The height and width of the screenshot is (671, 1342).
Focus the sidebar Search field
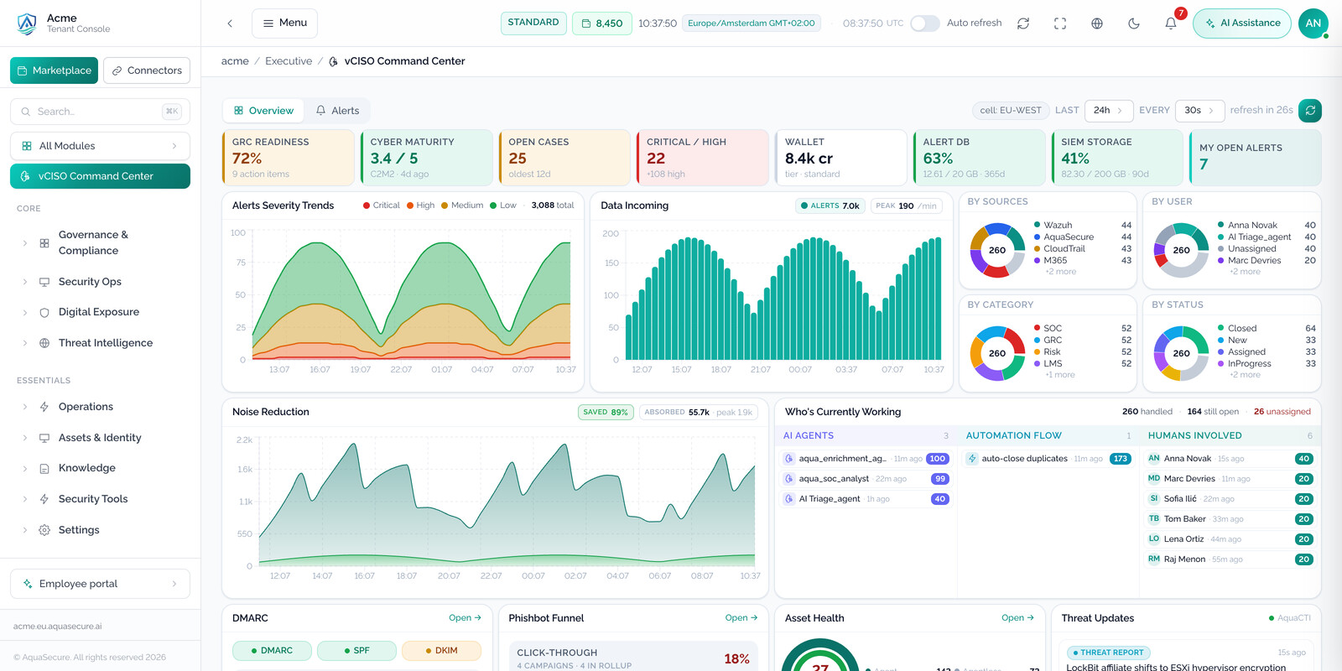(100, 112)
